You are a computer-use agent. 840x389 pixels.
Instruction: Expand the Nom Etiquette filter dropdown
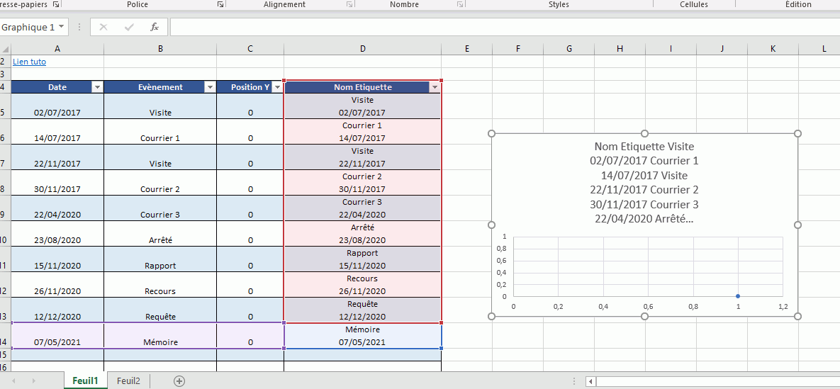434,87
